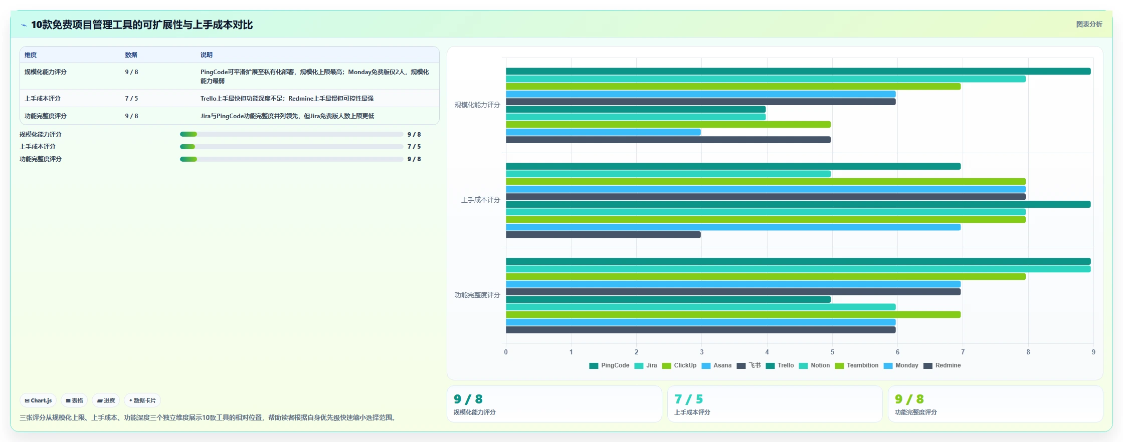This screenshot has width=1123, height=442.
Task: Open the 上手成本评分 7 / 5 data card
Action: click(775, 404)
